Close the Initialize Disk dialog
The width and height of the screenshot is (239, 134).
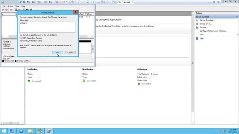tap(75, 12)
